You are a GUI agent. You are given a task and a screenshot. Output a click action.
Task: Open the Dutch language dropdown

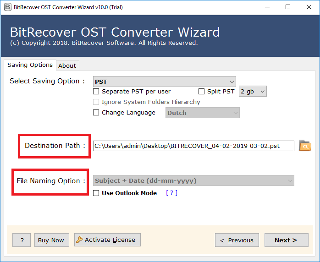tap(203, 113)
